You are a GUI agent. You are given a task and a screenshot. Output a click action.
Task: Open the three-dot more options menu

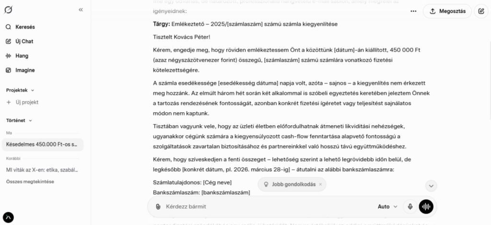[x=413, y=11]
